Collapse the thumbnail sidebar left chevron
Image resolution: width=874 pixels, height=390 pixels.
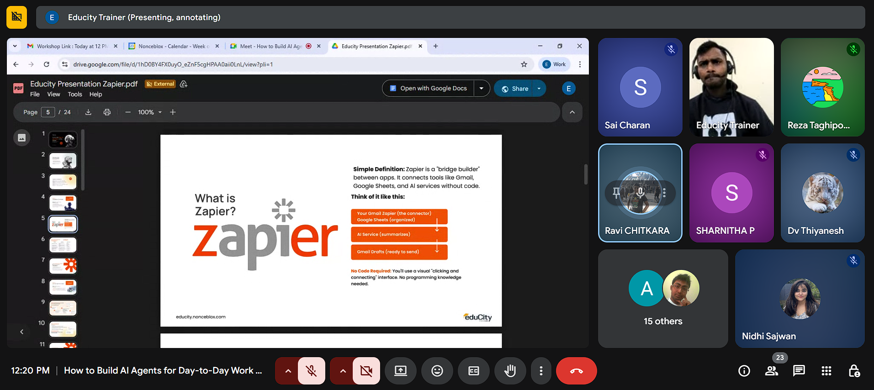tap(21, 332)
